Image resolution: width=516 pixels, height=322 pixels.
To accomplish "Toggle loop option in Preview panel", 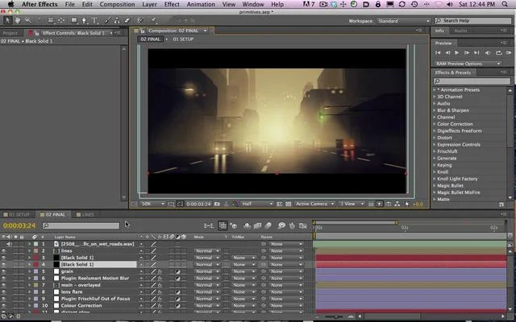I will (x=499, y=52).
